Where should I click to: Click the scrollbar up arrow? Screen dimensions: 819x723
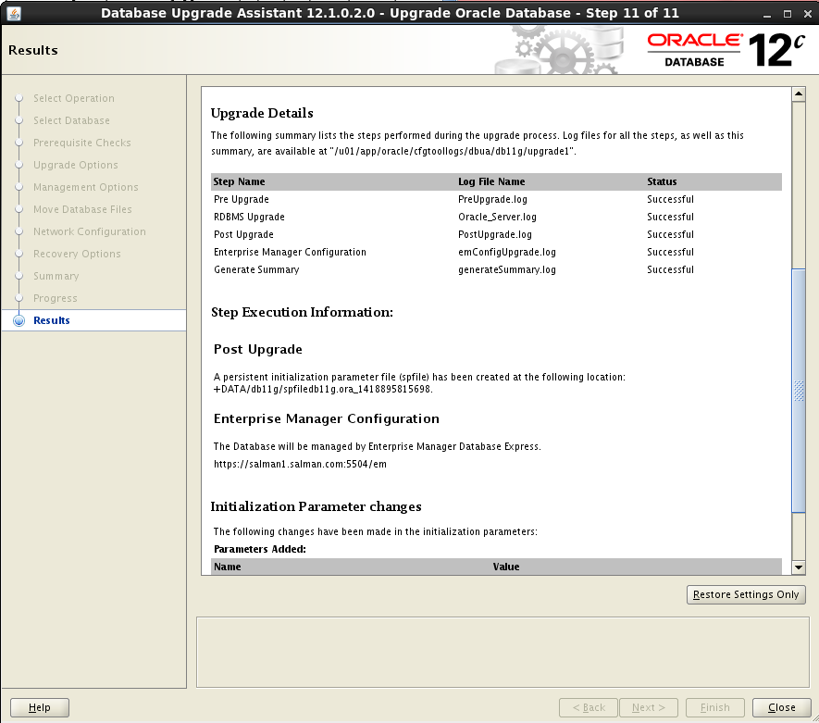[x=798, y=94]
